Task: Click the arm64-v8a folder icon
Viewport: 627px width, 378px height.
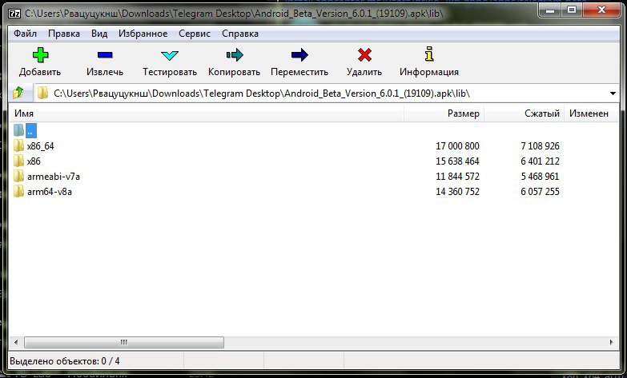Action: [x=18, y=191]
